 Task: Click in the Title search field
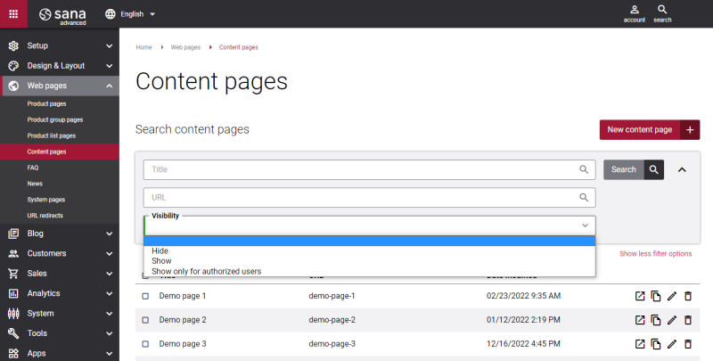tap(369, 169)
